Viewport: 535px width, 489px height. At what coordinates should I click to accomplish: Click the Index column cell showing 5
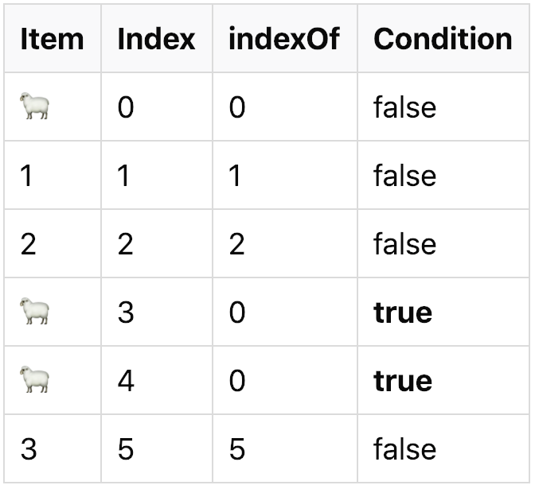tap(126, 449)
